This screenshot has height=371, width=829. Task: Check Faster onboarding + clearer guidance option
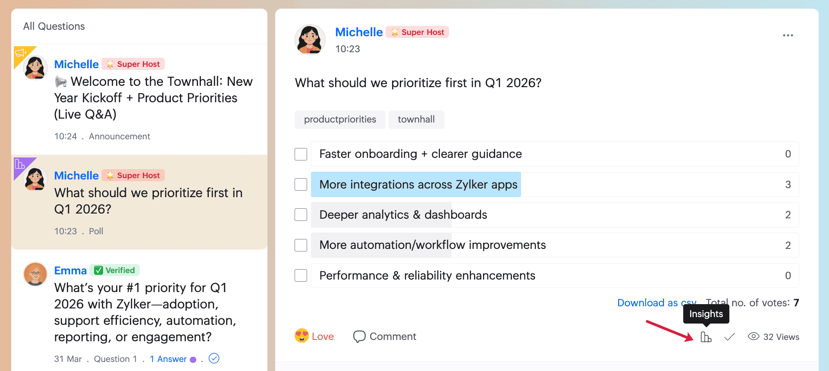pyautogui.click(x=301, y=154)
